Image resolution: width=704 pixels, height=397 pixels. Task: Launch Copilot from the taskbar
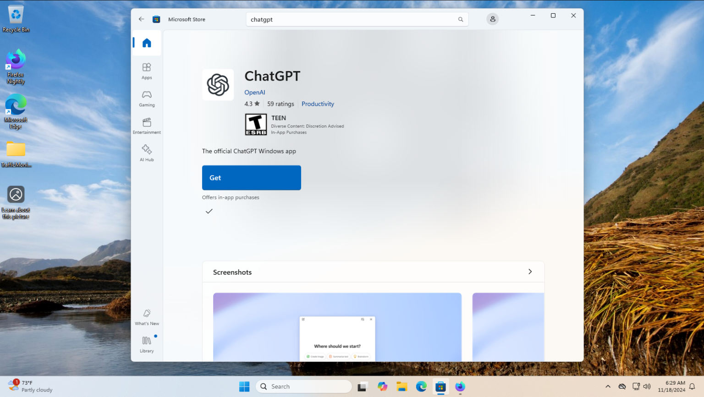[x=382, y=386]
